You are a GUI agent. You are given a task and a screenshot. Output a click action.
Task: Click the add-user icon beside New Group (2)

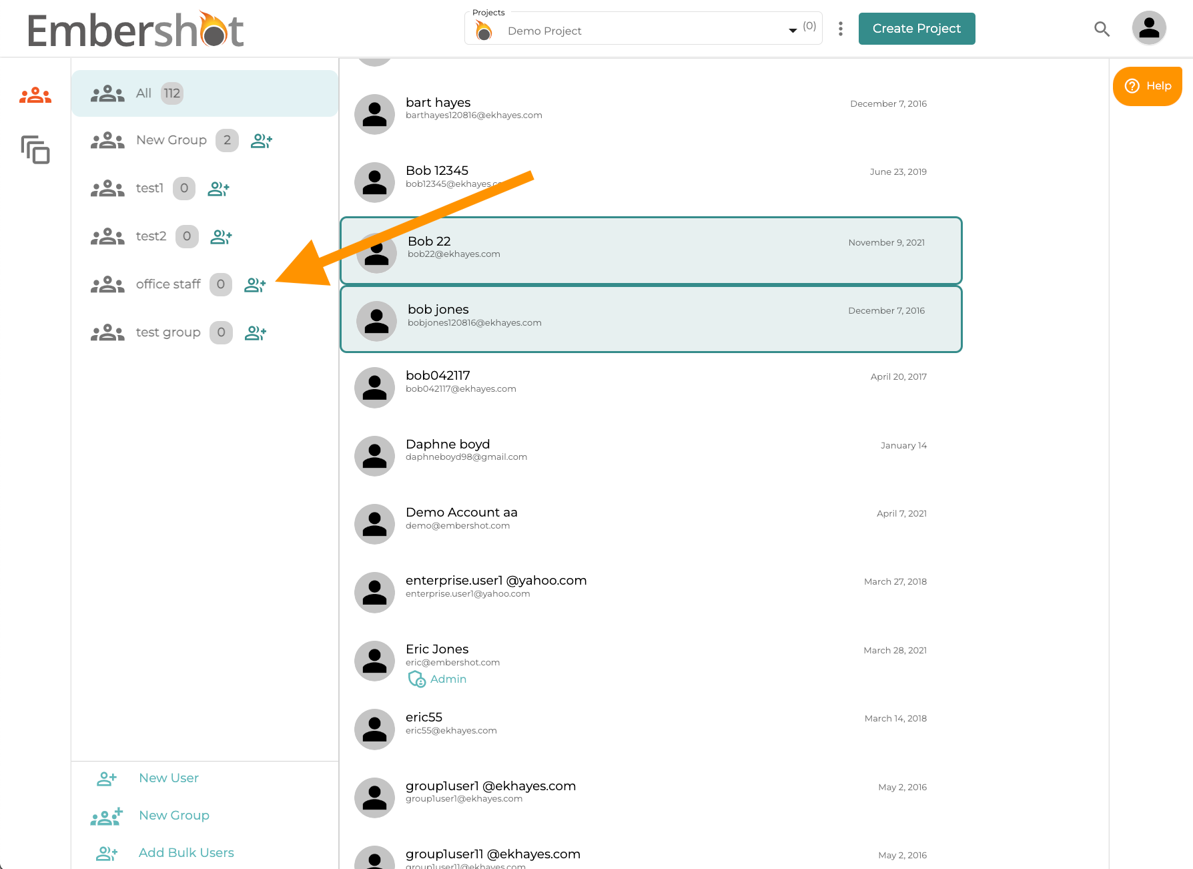261,141
